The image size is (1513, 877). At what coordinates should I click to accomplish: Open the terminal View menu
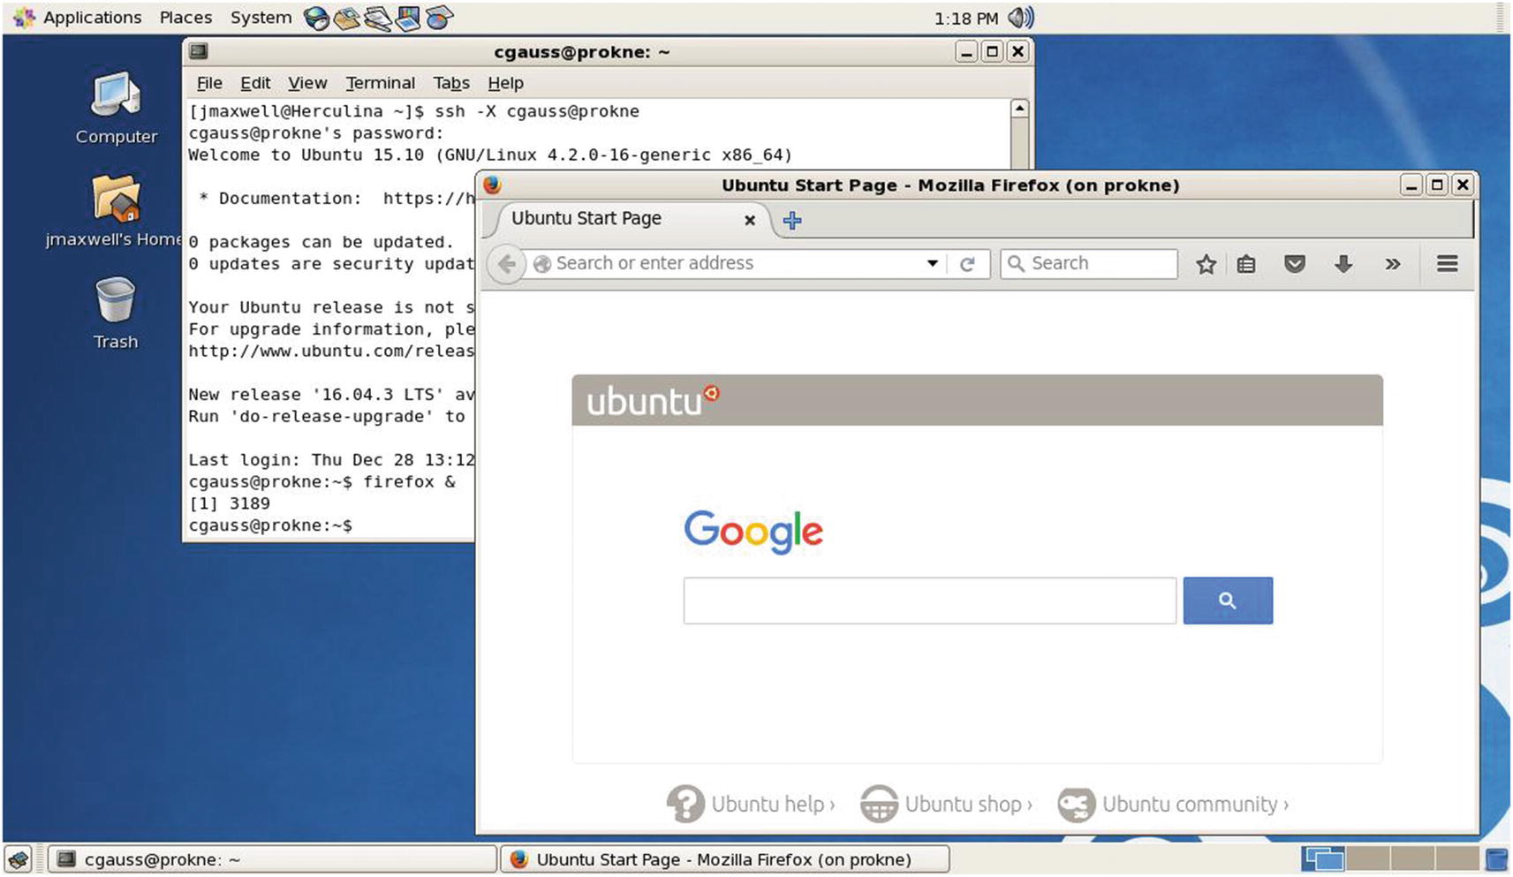[307, 83]
